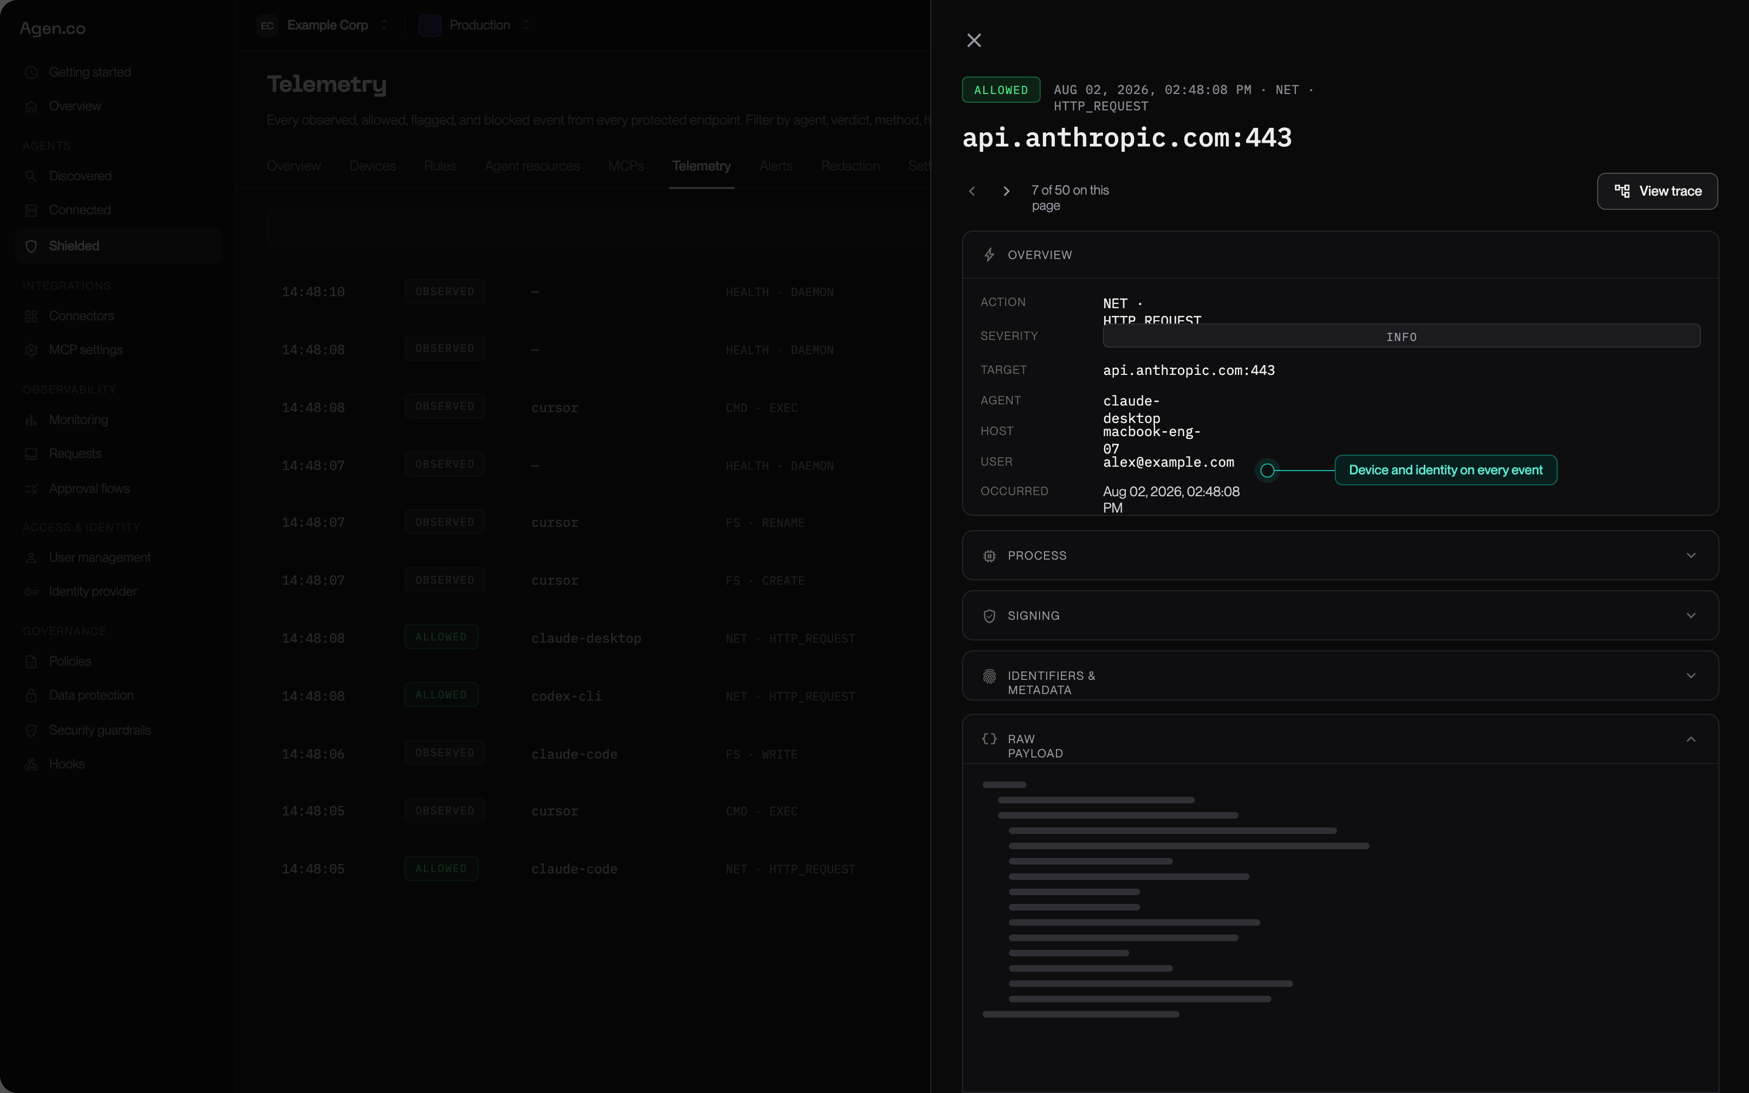Open Discovered agents
Image resolution: width=1749 pixels, height=1093 pixels.
[x=80, y=177]
